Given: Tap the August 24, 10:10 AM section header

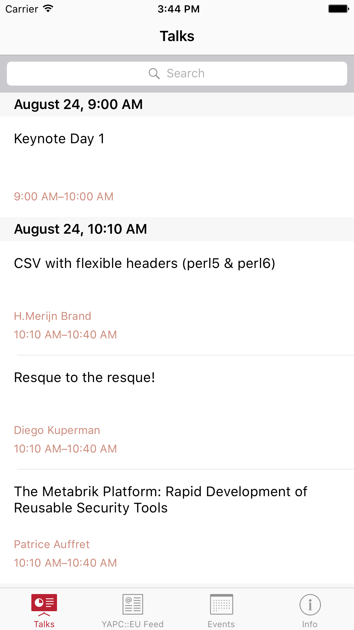Looking at the screenshot, I should [x=81, y=229].
